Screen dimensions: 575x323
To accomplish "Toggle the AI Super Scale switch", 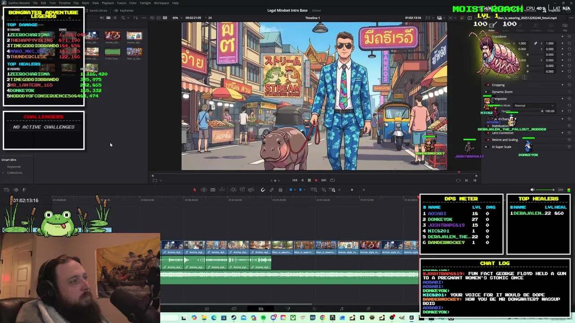I will coord(487,147).
